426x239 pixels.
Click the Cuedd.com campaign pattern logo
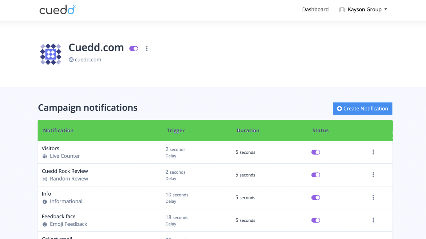(51, 54)
